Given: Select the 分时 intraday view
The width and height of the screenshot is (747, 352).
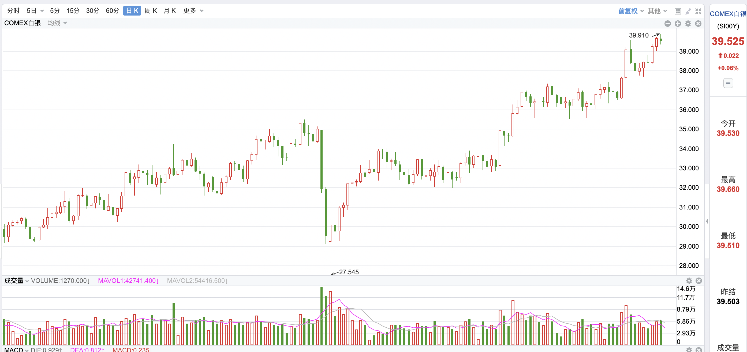Looking at the screenshot, I should coord(13,11).
